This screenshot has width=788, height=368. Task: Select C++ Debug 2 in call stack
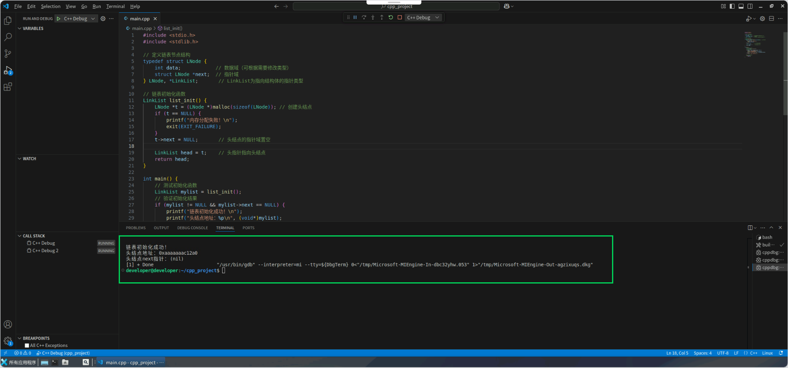45,251
